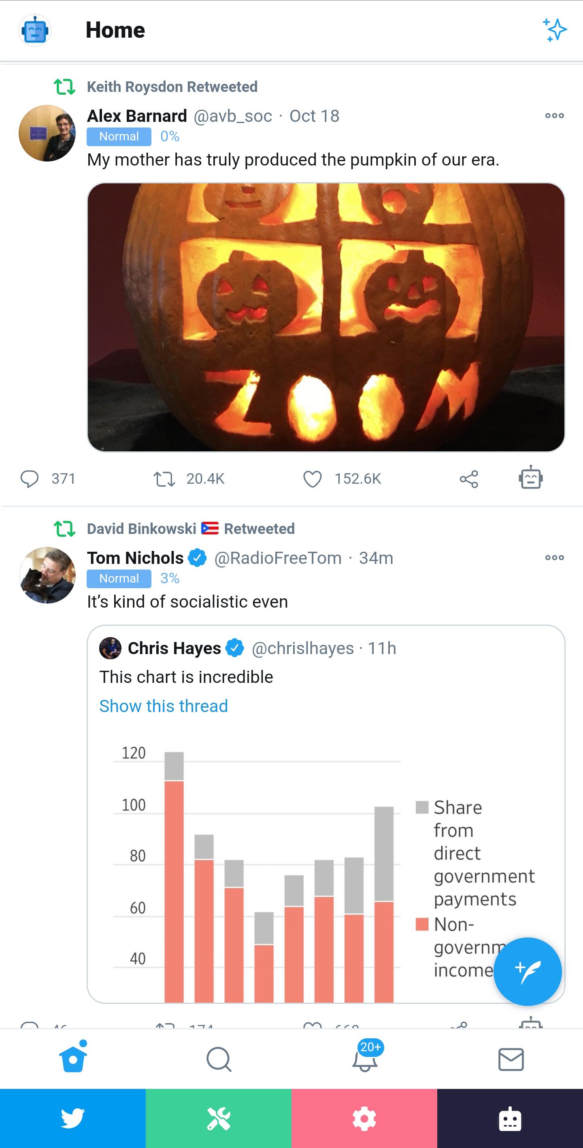Switch to Twitter bird section
This screenshot has height=1148, width=583.
[72, 1118]
